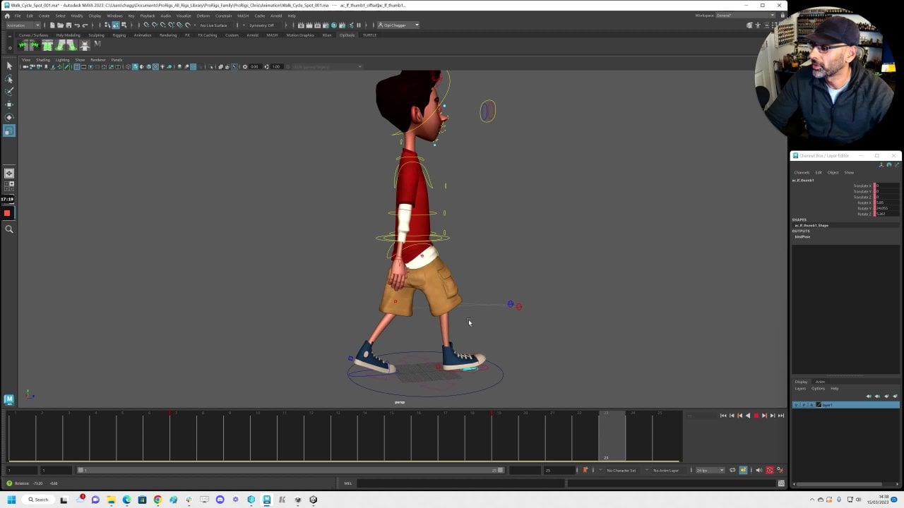904x508 pixels.
Task: Open the 24 fps frame rate dropdown
Action: pos(710,470)
